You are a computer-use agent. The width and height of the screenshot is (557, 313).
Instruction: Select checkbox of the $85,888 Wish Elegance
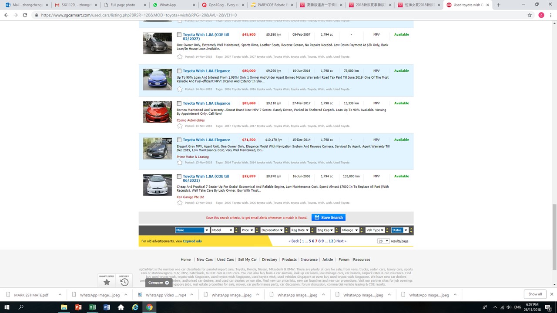coord(179,103)
